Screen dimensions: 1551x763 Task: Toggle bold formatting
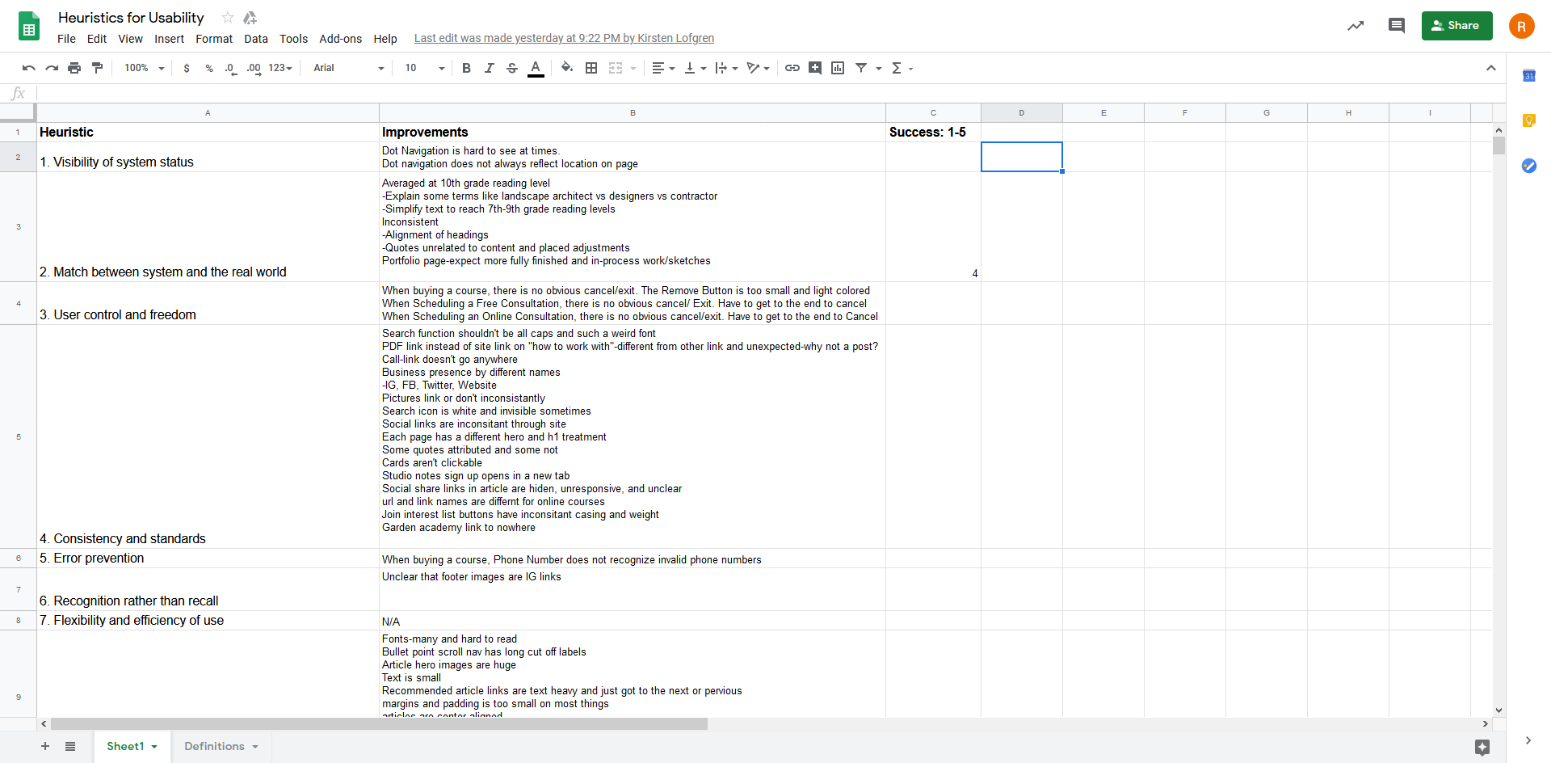pyautogui.click(x=466, y=68)
